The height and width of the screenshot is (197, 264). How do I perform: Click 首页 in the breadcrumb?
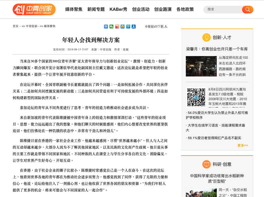[15, 26]
